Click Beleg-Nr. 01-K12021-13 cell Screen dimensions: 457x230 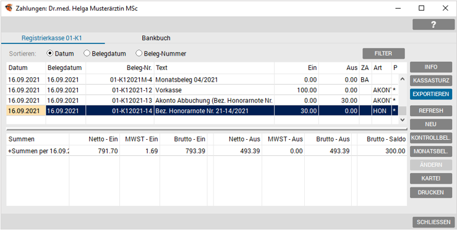120,101
